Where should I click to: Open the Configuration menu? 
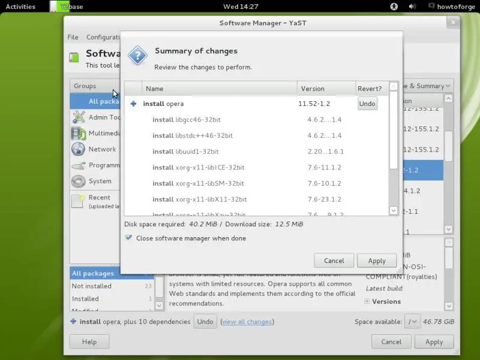tap(103, 37)
